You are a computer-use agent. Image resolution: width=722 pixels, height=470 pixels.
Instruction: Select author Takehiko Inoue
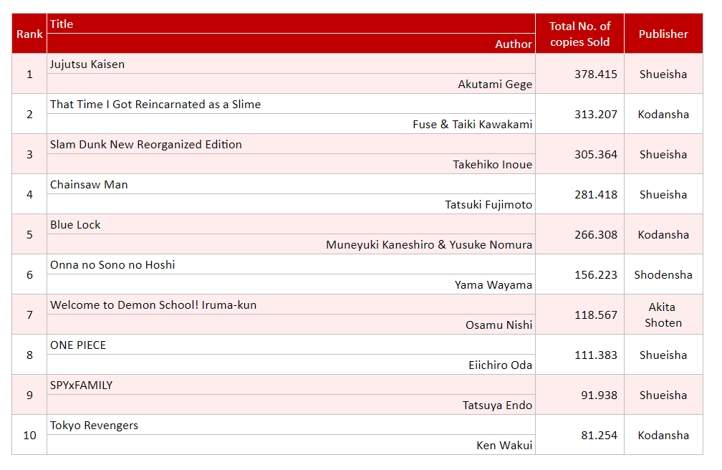point(492,165)
